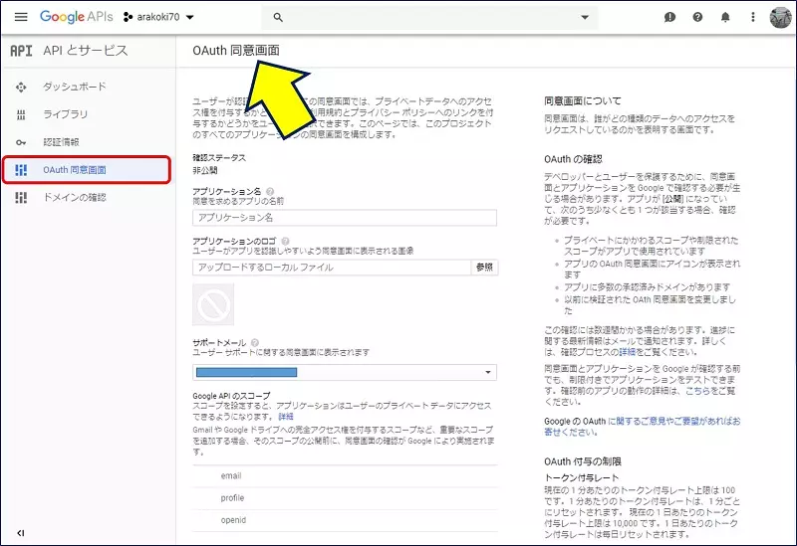
Task: Open ライブラリ in the sidebar
Action: (66, 114)
